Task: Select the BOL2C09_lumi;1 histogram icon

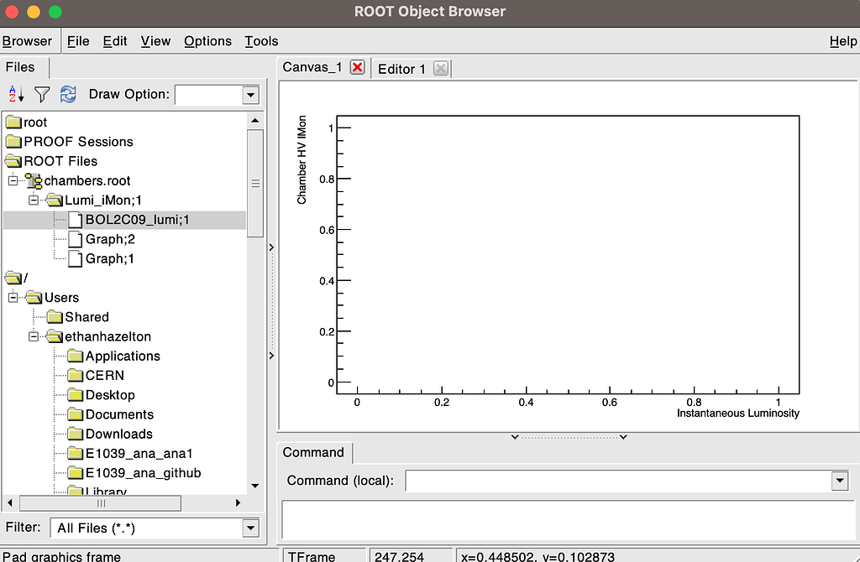Action: (75, 220)
